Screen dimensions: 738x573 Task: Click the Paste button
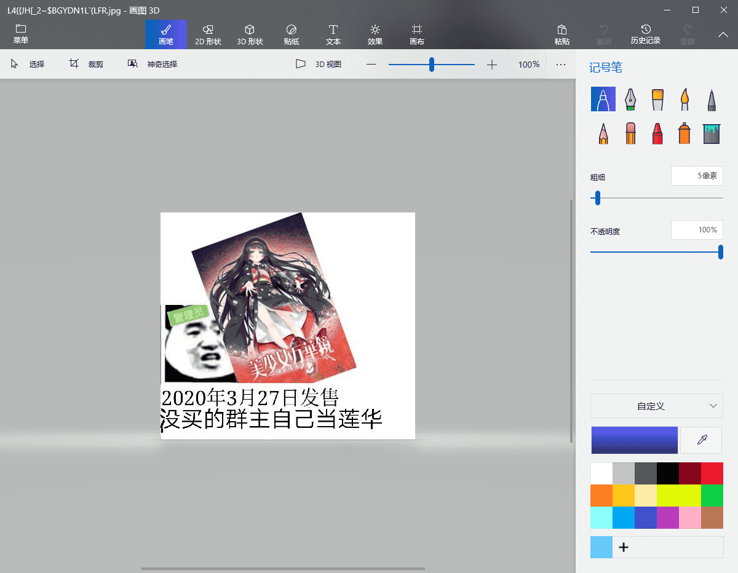point(561,34)
